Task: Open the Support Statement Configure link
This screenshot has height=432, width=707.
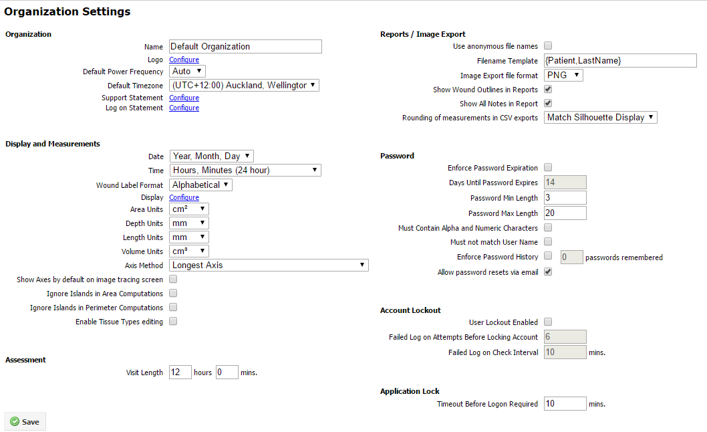Action: pyautogui.click(x=184, y=98)
